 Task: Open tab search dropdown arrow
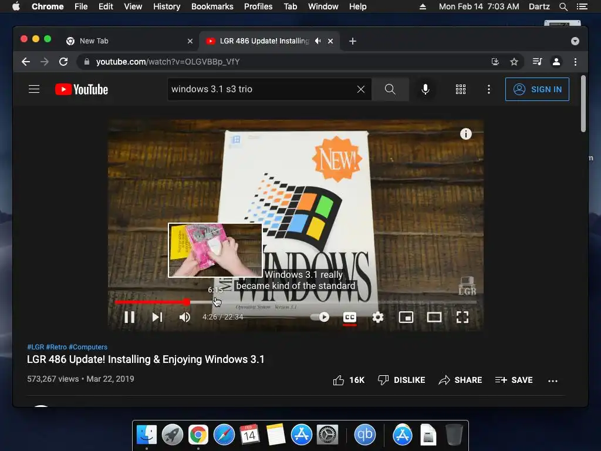[575, 41]
